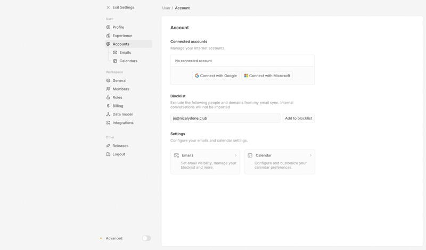Click the envelope icon on Emails card

[x=176, y=155]
